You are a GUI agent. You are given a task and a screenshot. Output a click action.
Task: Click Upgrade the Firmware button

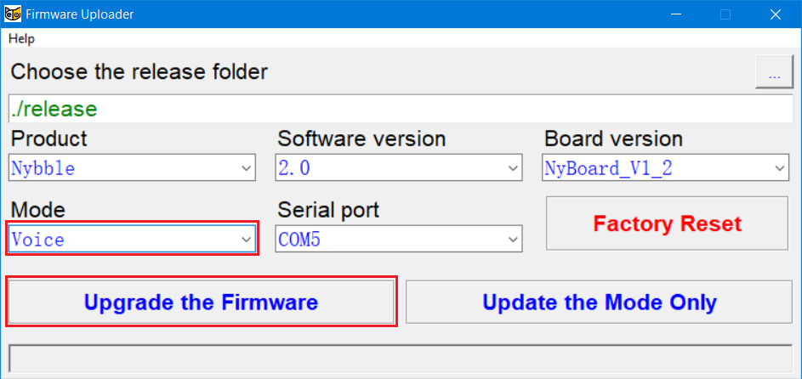[201, 302]
